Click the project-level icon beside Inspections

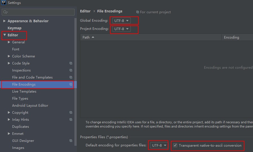71,70
